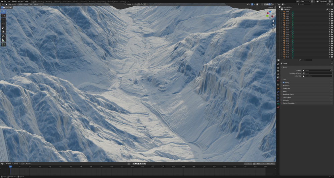This screenshot has width=334, height=178.
Task: Click the Camera object field
Action: (317, 71)
